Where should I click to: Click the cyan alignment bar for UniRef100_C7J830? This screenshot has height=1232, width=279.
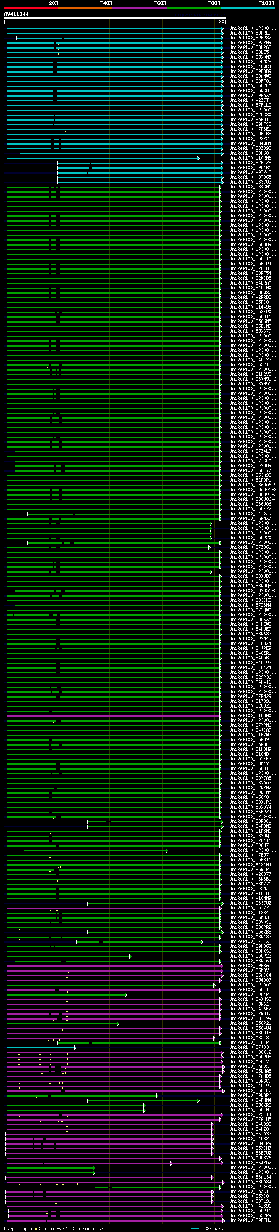[41, 1048]
